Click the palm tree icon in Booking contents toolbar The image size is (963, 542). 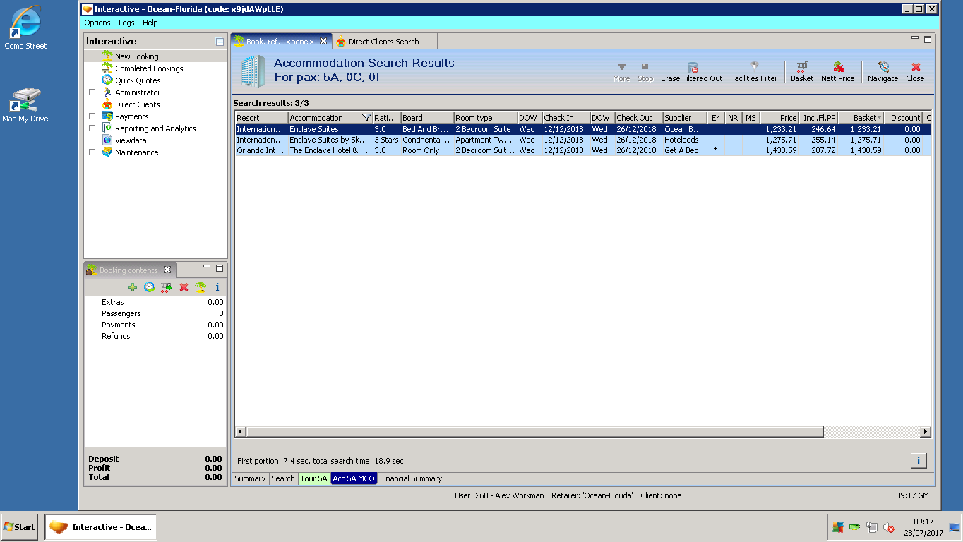(x=201, y=287)
